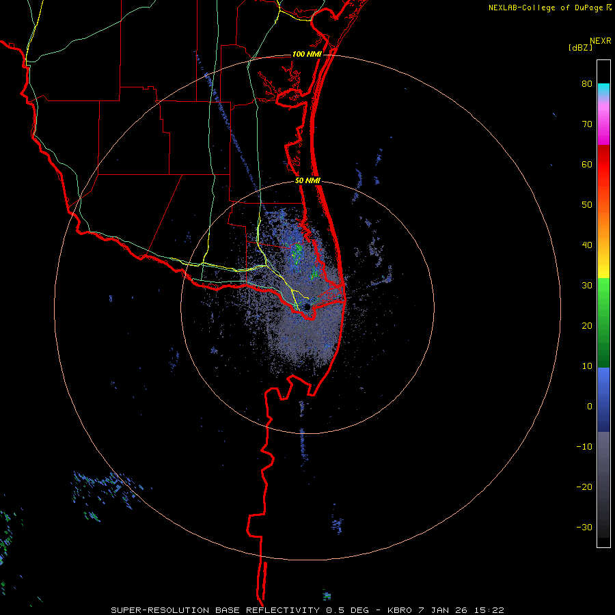Click the 80 value on dBZ scale

coord(587,84)
